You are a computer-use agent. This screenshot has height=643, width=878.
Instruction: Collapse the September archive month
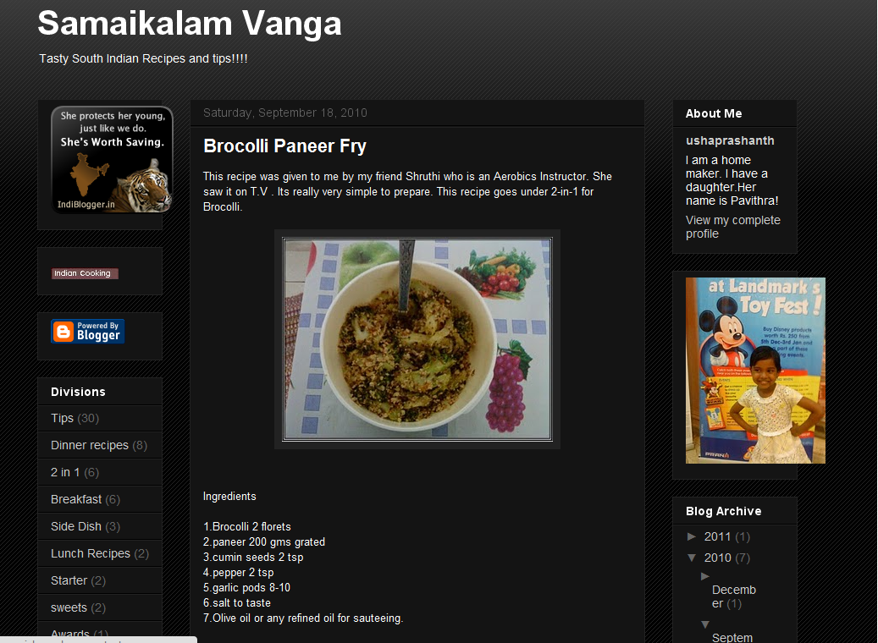705,624
